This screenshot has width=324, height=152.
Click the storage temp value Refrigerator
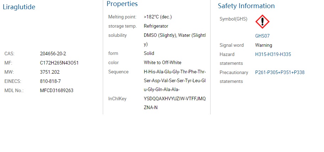point(156,26)
